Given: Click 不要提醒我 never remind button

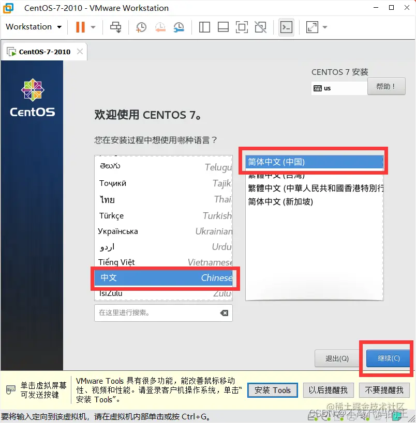Looking at the screenshot, I should (384, 390).
